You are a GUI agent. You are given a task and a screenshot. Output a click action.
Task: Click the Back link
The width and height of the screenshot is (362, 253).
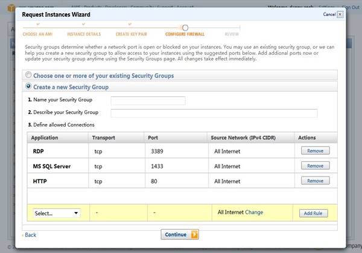(30, 235)
